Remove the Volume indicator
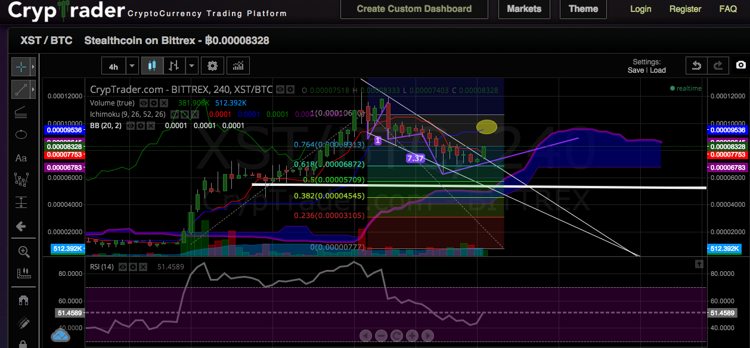The height and width of the screenshot is (348, 750). pyautogui.click(x=163, y=102)
